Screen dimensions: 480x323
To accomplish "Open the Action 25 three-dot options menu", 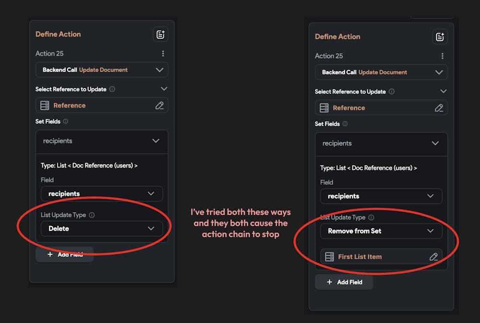I will [163, 53].
